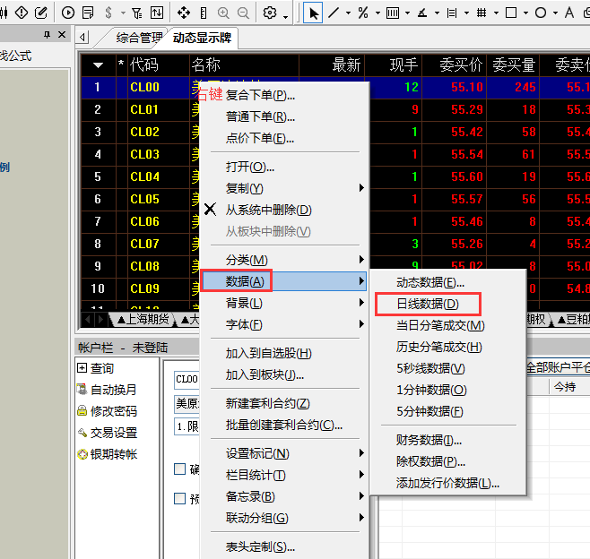Click the circular play icon in toolbar
The image size is (590, 559).
pos(68,13)
